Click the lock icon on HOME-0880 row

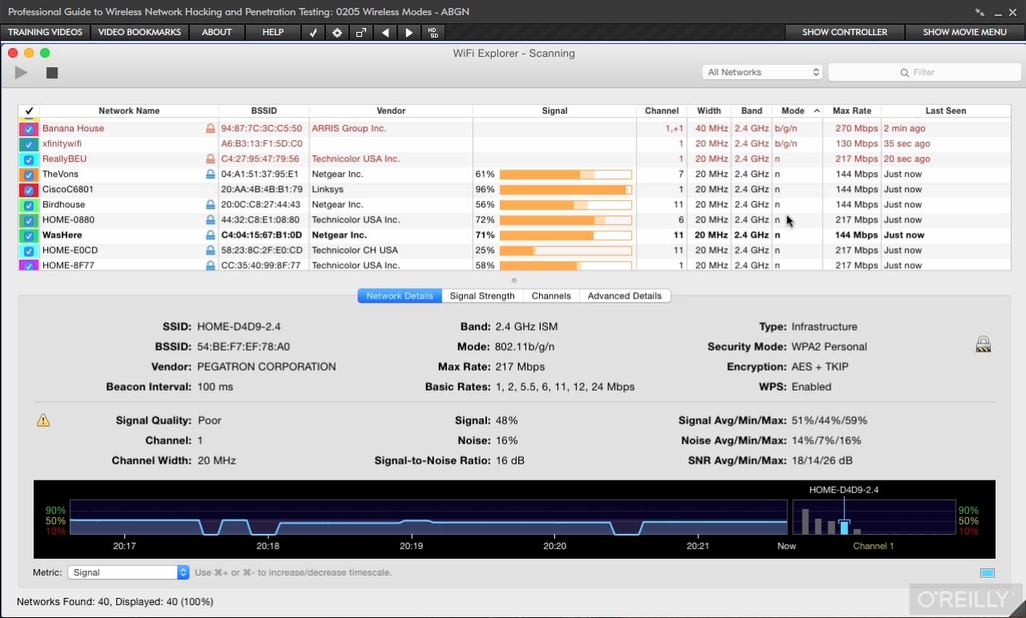[x=211, y=219]
